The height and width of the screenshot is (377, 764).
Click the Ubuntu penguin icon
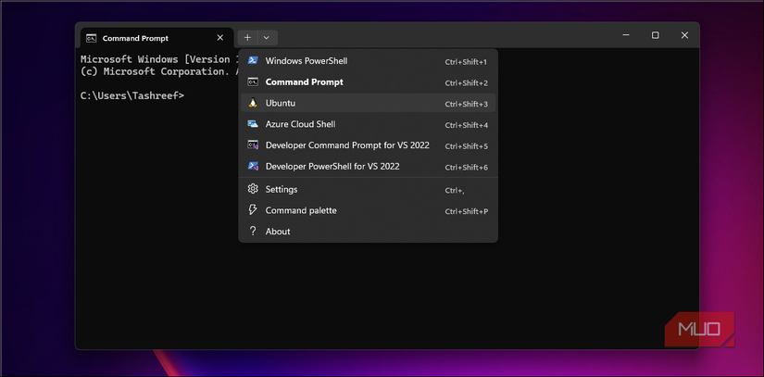click(x=252, y=103)
